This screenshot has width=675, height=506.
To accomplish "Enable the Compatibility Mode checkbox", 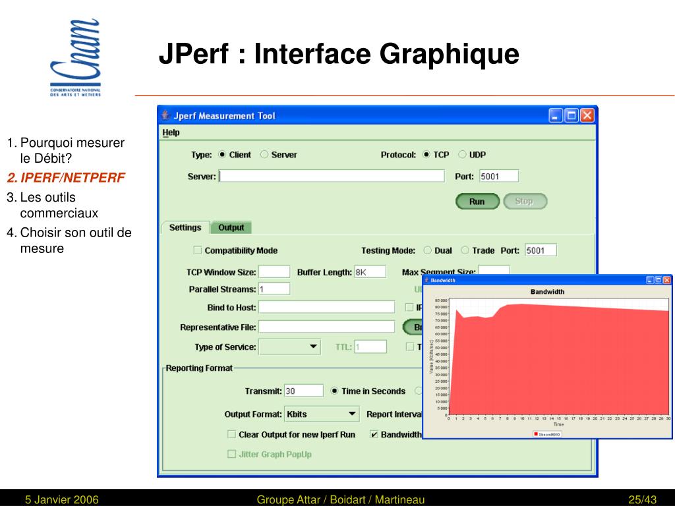I will (x=198, y=250).
